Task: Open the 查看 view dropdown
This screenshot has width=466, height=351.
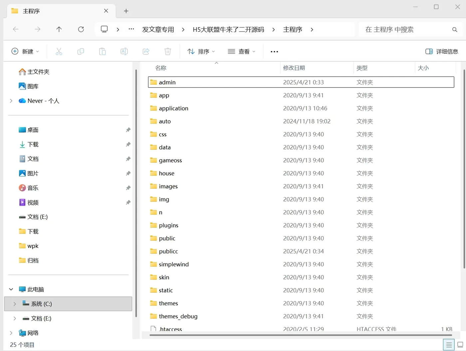Action: (x=242, y=52)
